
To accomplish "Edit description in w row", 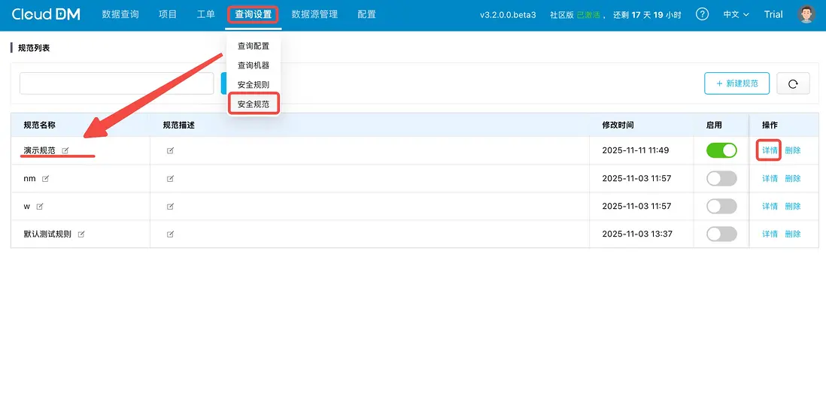I will [x=170, y=206].
